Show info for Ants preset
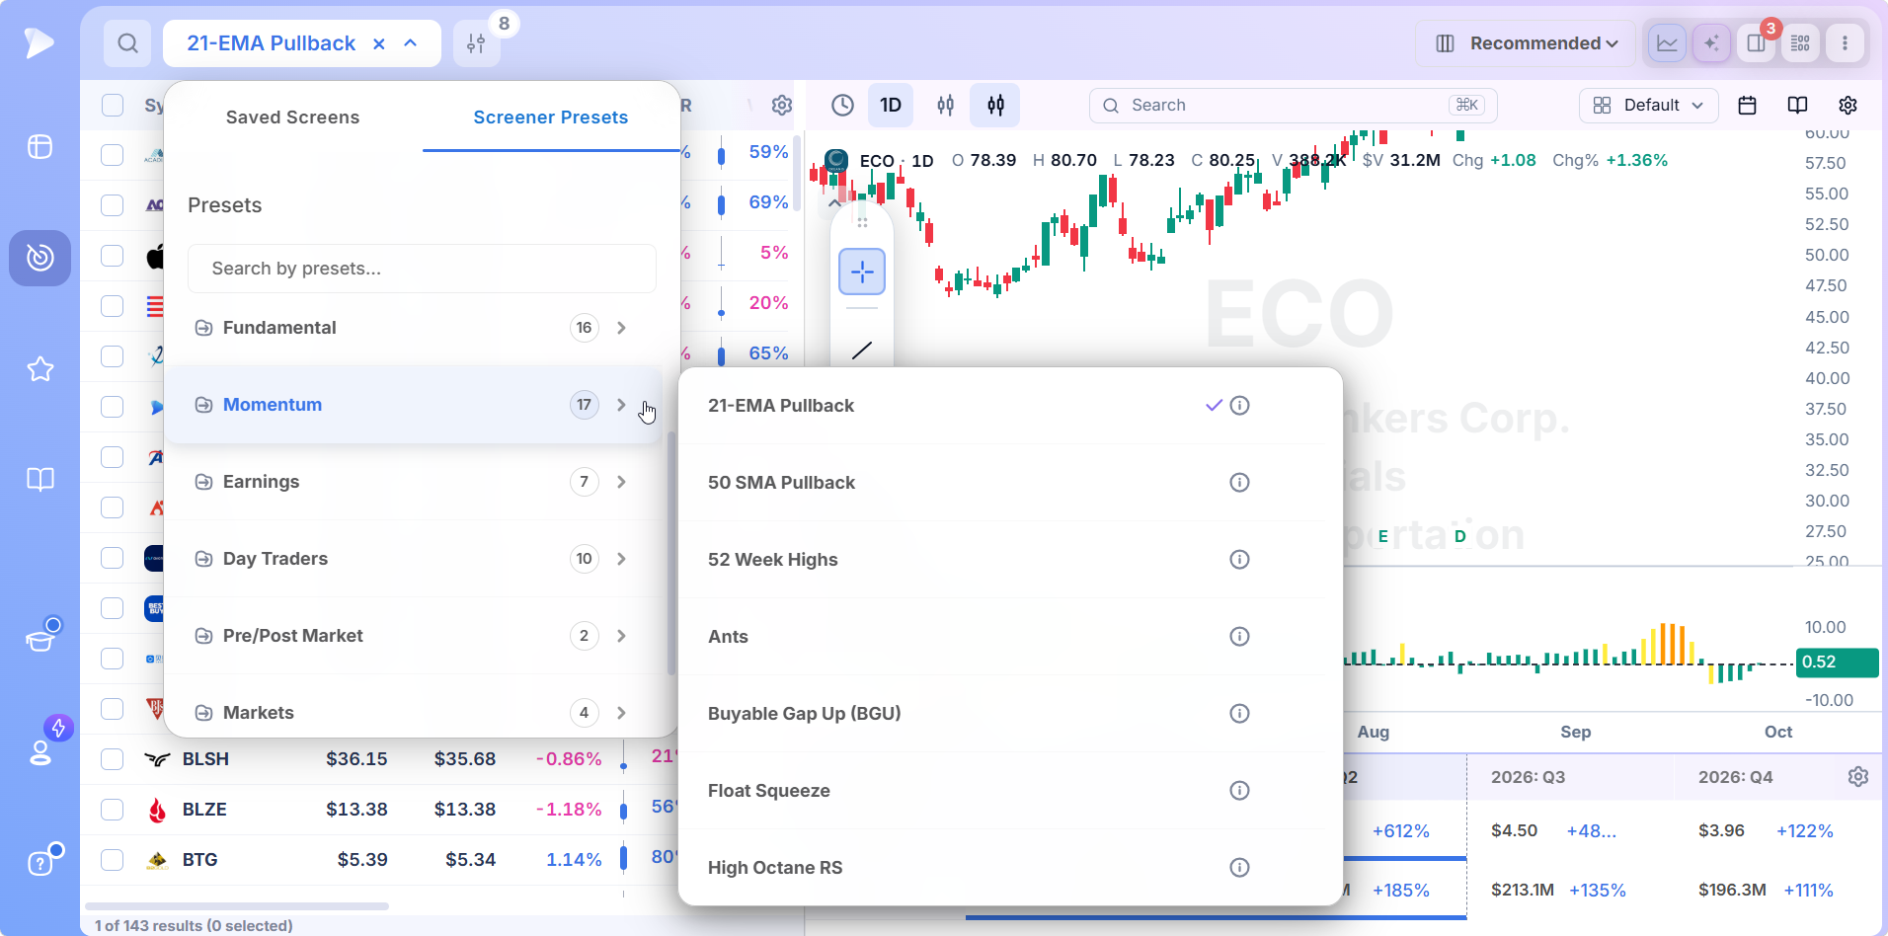The image size is (1888, 936). [1239, 637]
